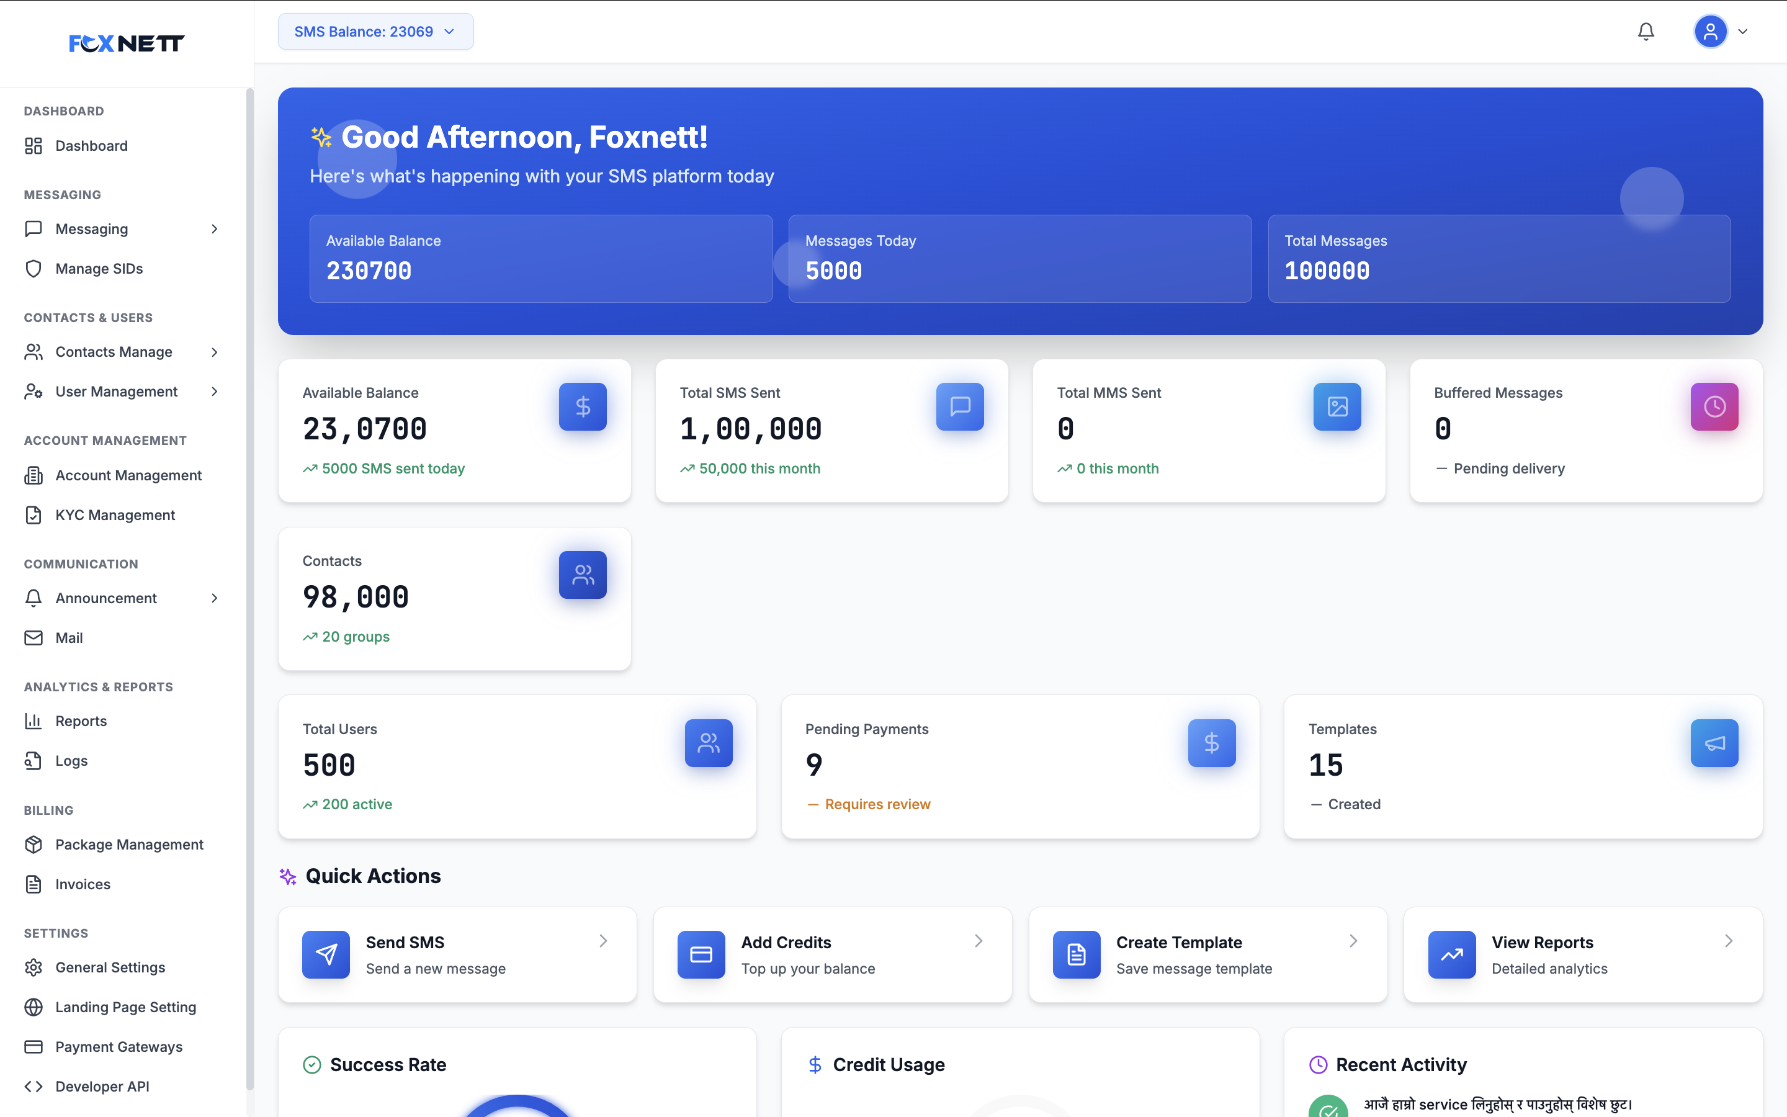Click the Buffered Messages clock icon

1714,407
